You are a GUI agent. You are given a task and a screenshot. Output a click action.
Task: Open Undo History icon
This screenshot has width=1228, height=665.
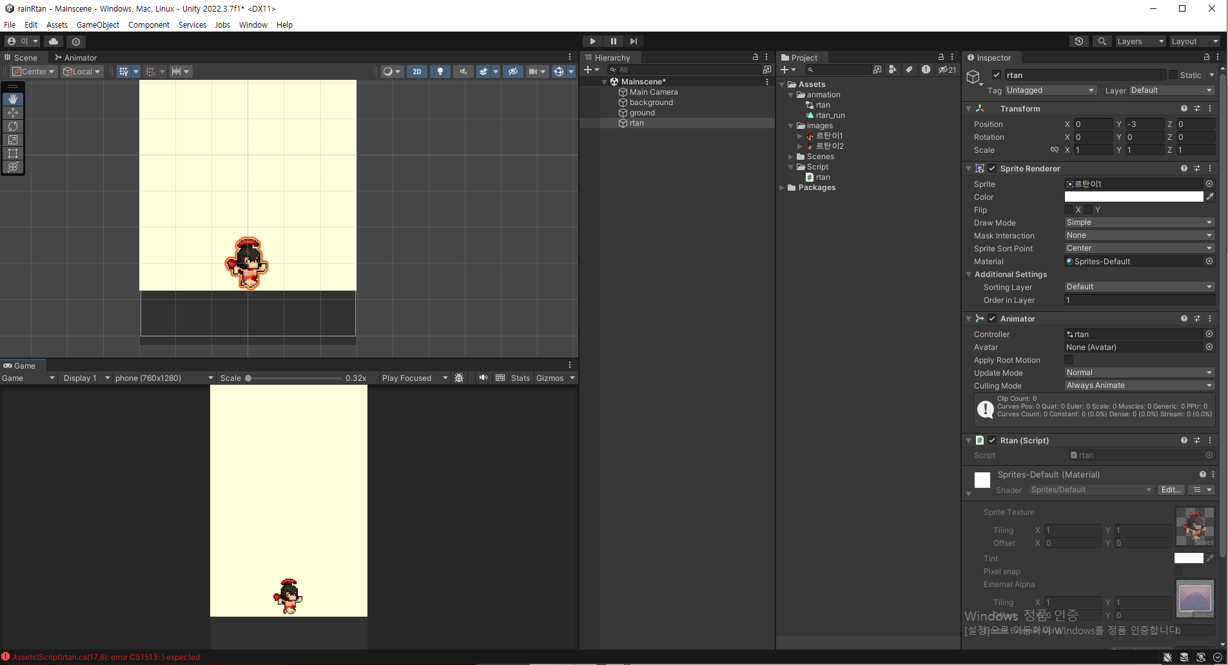coord(1079,41)
